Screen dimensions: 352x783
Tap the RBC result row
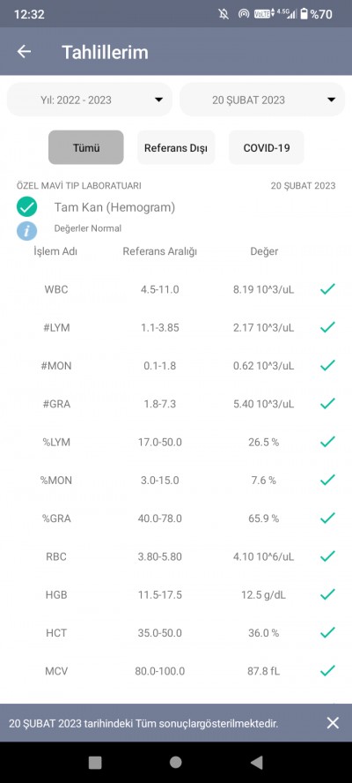point(176,556)
